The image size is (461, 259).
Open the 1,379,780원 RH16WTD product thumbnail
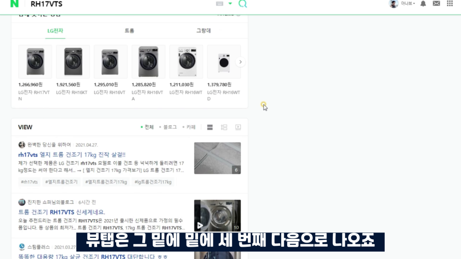[x=224, y=61]
